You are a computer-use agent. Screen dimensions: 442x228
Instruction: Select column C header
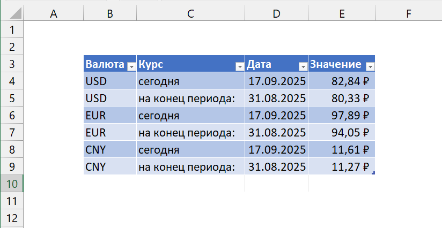click(190, 13)
